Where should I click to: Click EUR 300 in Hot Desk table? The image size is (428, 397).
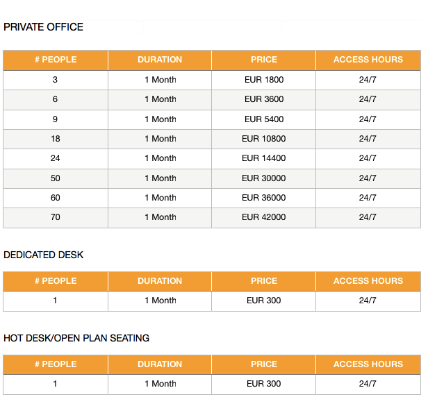(x=264, y=384)
